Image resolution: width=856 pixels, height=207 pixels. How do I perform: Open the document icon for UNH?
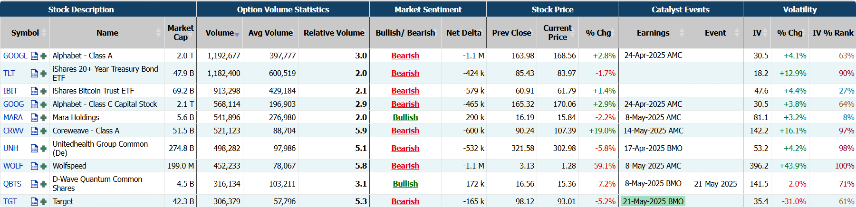(x=34, y=149)
